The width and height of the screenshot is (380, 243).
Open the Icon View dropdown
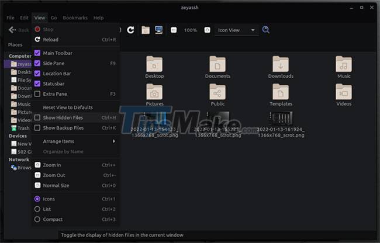click(x=236, y=30)
